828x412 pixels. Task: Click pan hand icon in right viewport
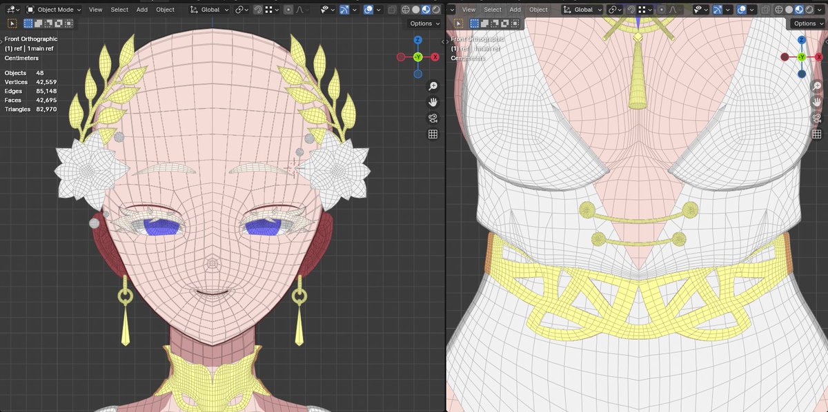pos(818,102)
